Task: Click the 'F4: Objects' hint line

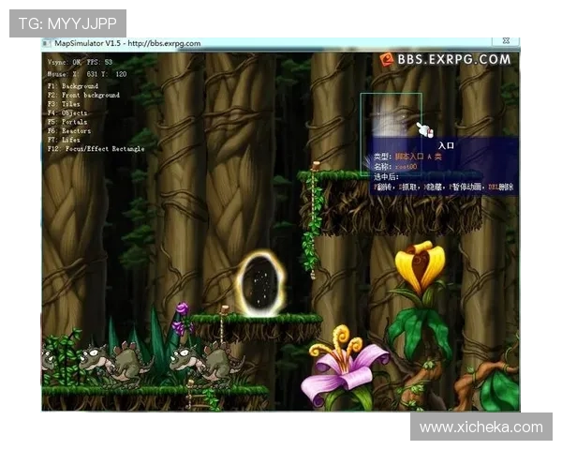Action: pyautogui.click(x=67, y=113)
